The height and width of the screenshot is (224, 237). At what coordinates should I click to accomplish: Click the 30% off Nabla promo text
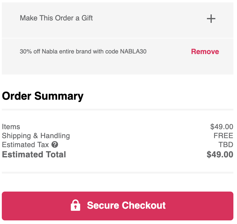(83, 51)
